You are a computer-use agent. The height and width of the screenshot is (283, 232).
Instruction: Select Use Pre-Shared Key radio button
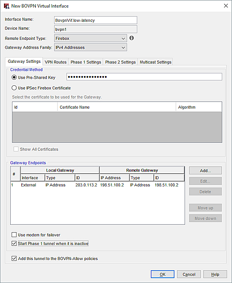pyautogui.click(x=14, y=77)
